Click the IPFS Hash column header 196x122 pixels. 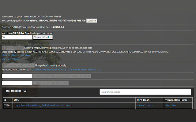(x=150, y=100)
